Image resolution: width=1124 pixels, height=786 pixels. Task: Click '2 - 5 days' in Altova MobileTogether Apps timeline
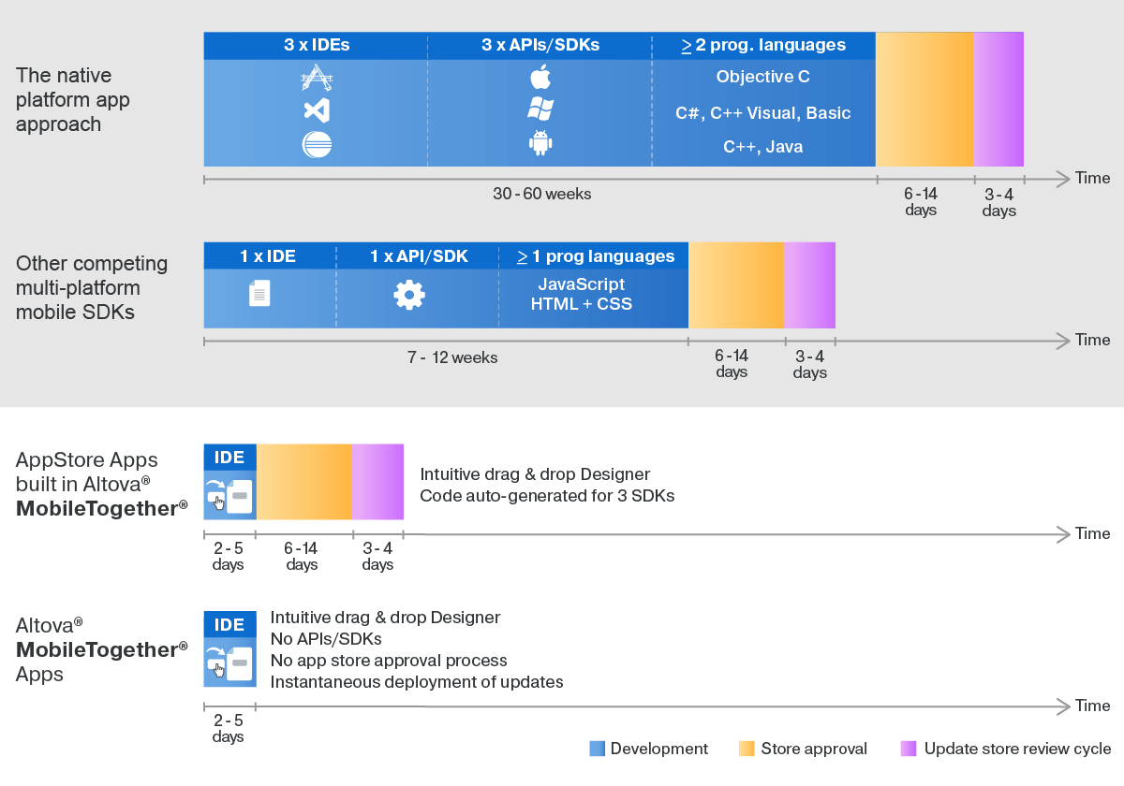click(x=228, y=729)
